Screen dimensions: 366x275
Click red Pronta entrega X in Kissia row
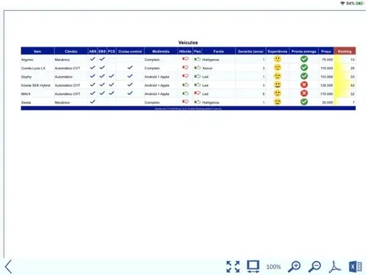[x=304, y=84]
